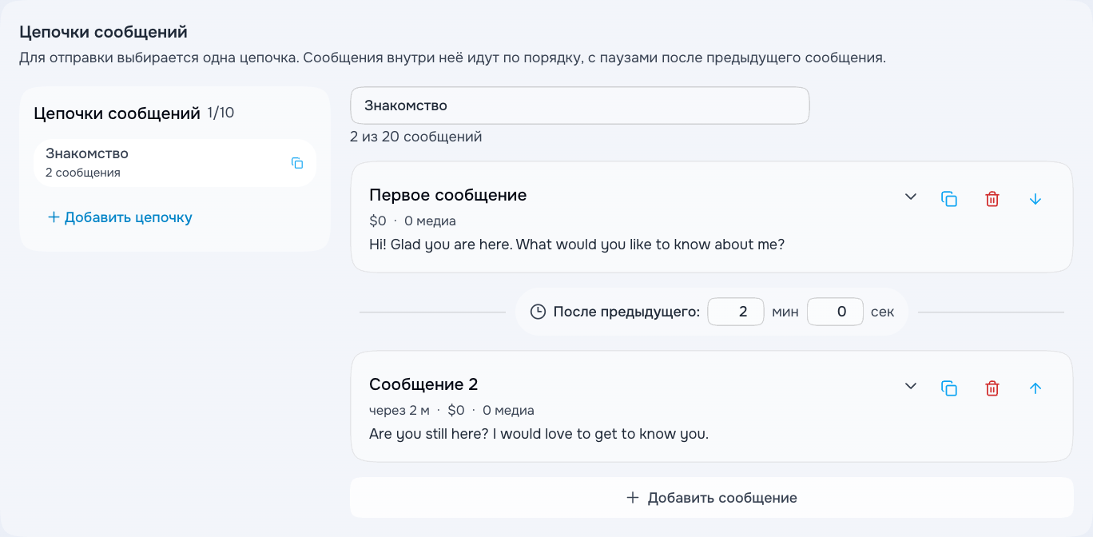Click the Добавить цепочку link
1093x537 pixels.
pyautogui.click(x=120, y=217)
